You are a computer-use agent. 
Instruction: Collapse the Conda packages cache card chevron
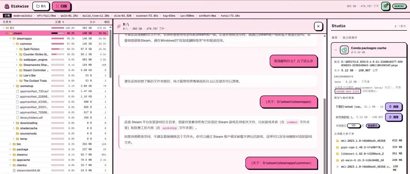[336, 50]
